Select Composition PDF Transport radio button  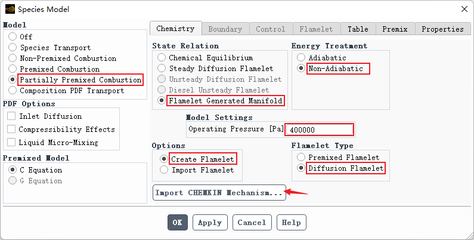point(13,91)
